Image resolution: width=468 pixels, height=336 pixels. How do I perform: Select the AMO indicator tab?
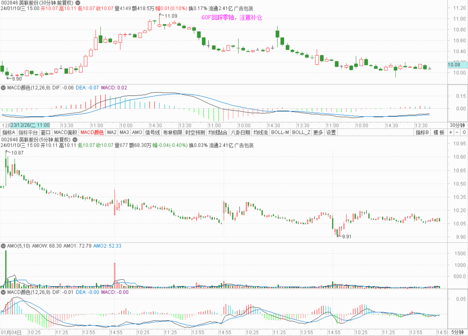[137, 132]
